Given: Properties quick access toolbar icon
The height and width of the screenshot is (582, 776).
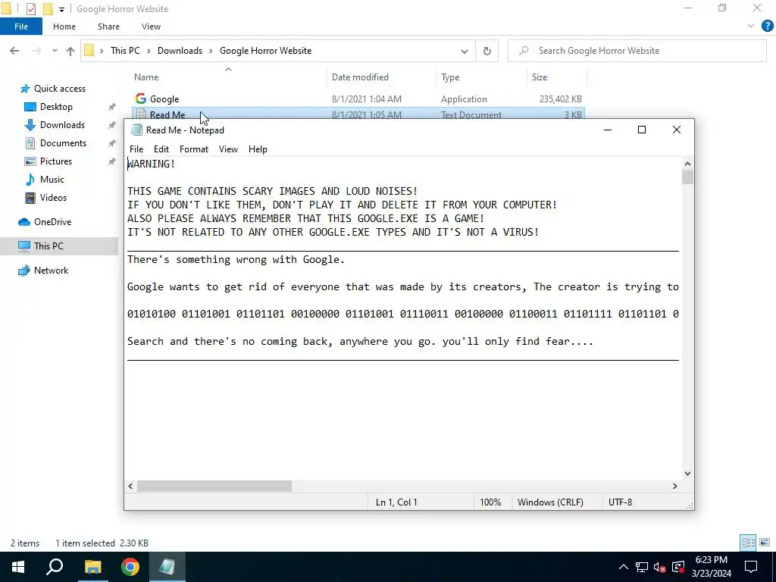Looking at the screenshot, I should pos(30,9).
